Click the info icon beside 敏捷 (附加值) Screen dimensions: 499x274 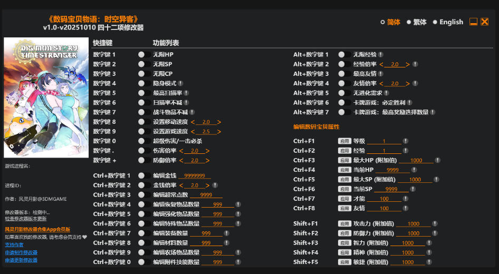429,262
